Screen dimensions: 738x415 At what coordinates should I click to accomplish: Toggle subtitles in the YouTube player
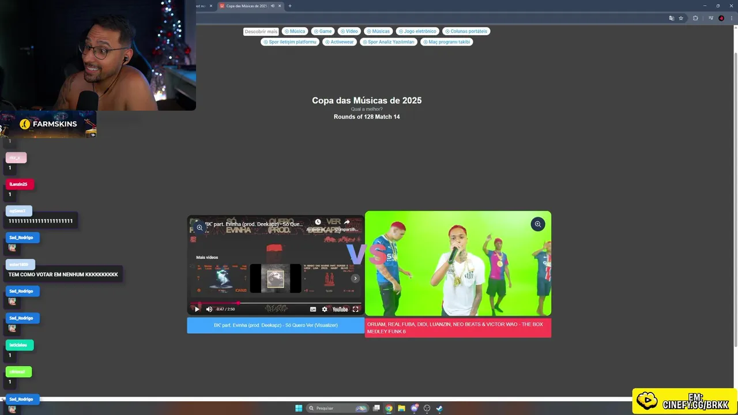pyautogui.click(x=313, y=310)
